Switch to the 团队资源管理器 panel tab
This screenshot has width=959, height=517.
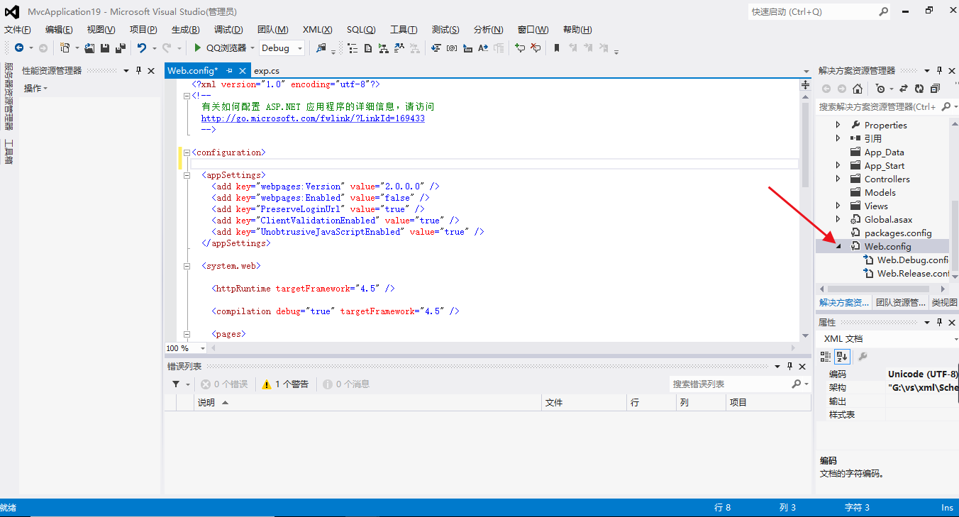pos(900,302)
